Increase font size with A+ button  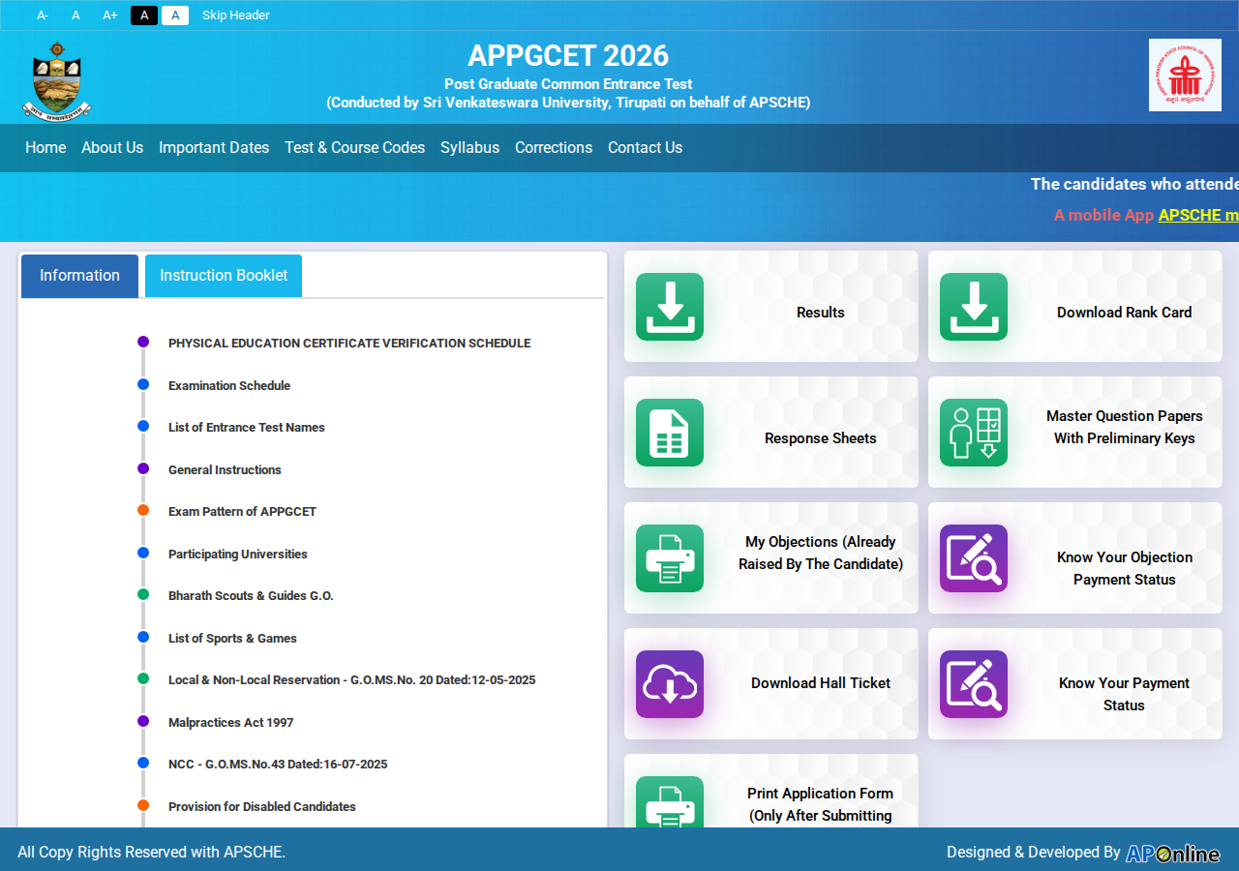click(110, 15)
